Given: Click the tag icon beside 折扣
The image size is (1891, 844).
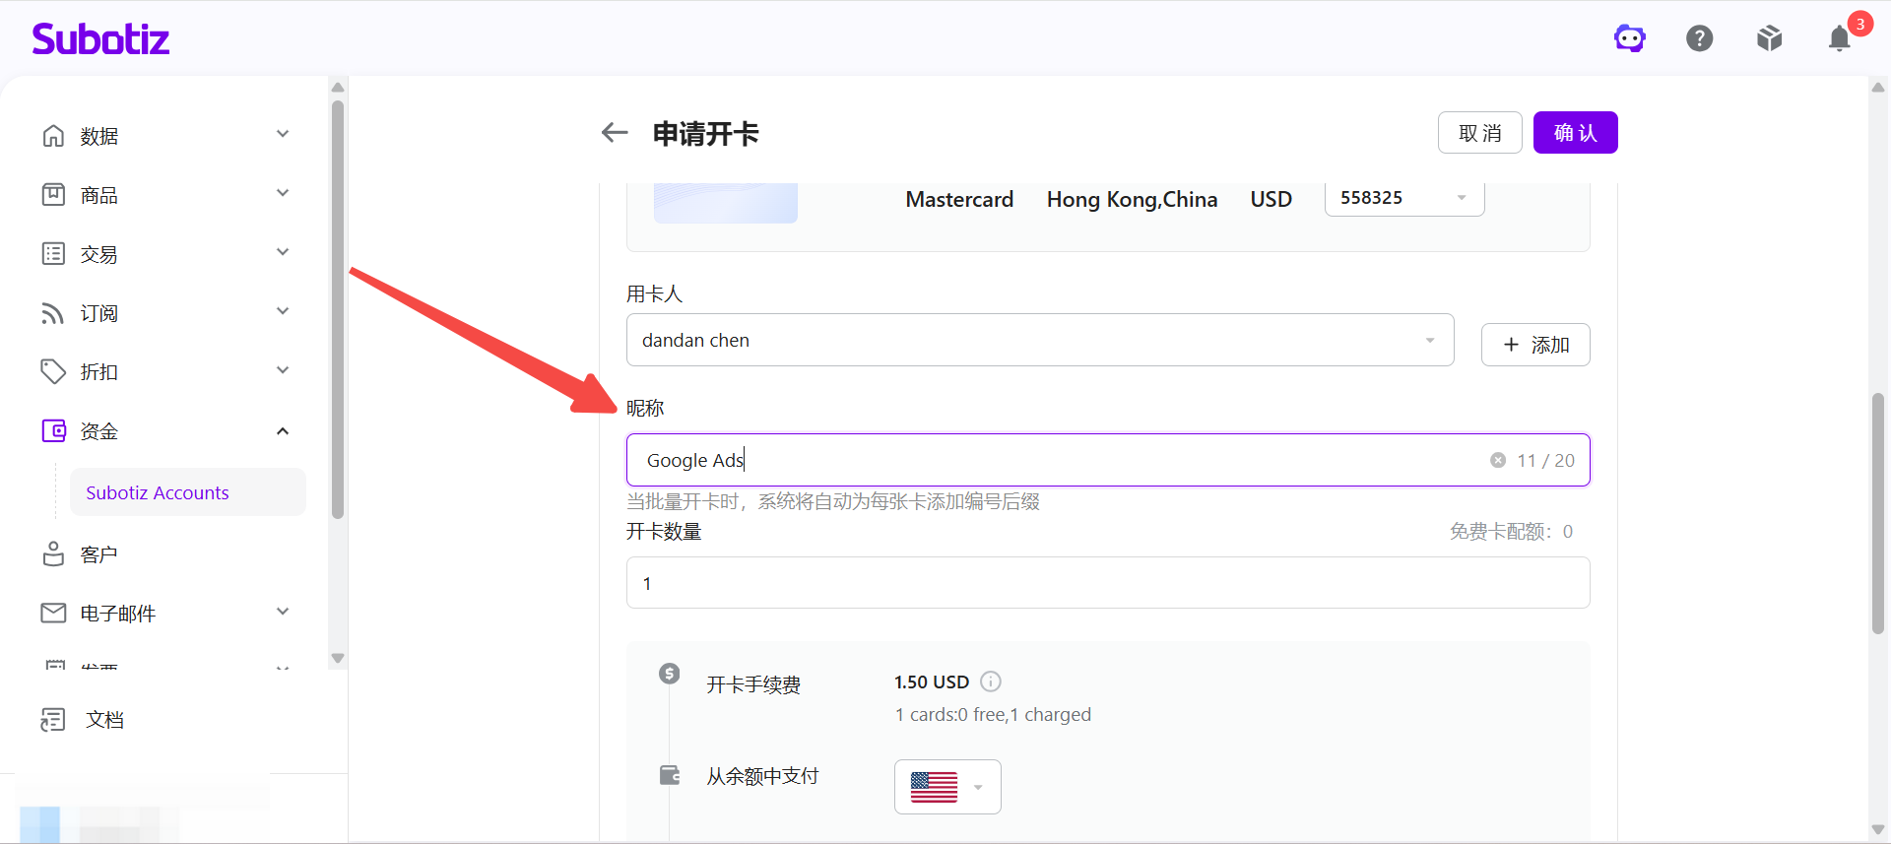Looking at the screenshot, I should 53,371.
